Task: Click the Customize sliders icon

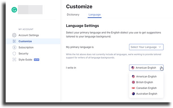Action: 14,41
